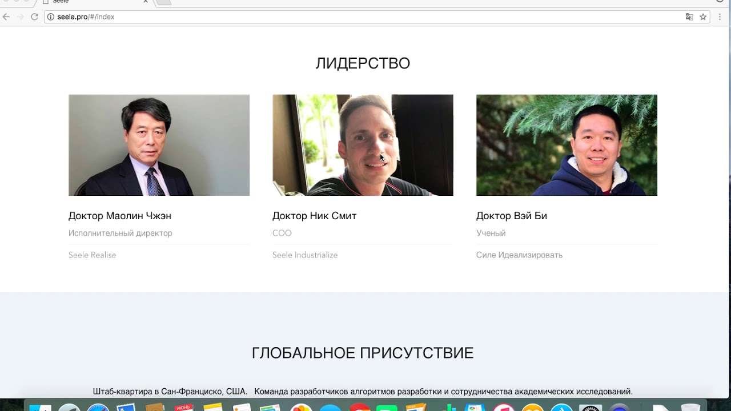The image size is (731, 411).
Task: Reload the seele.pro page
Action: (x=34, y=17)
